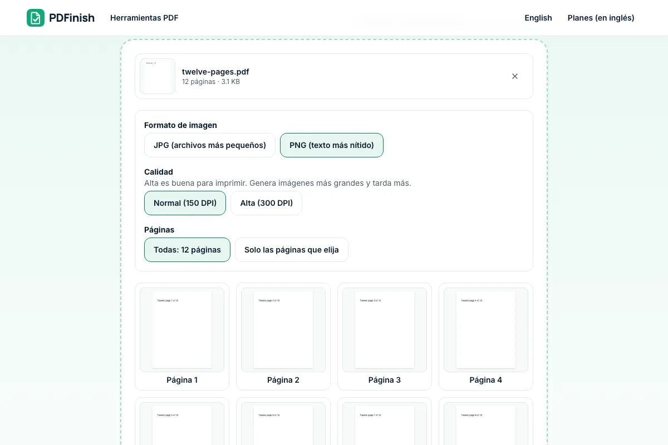Screen dimensions: 668x445
Task: Open Herramientas PDF menu
Action: coord(144,18)
